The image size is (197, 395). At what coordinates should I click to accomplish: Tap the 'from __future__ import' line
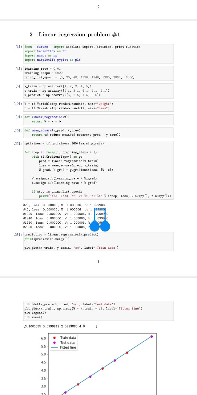click(82, 47)
